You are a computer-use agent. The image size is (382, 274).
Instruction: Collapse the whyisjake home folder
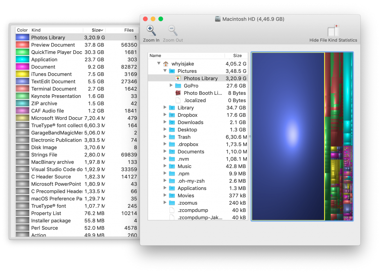[159, 64]
